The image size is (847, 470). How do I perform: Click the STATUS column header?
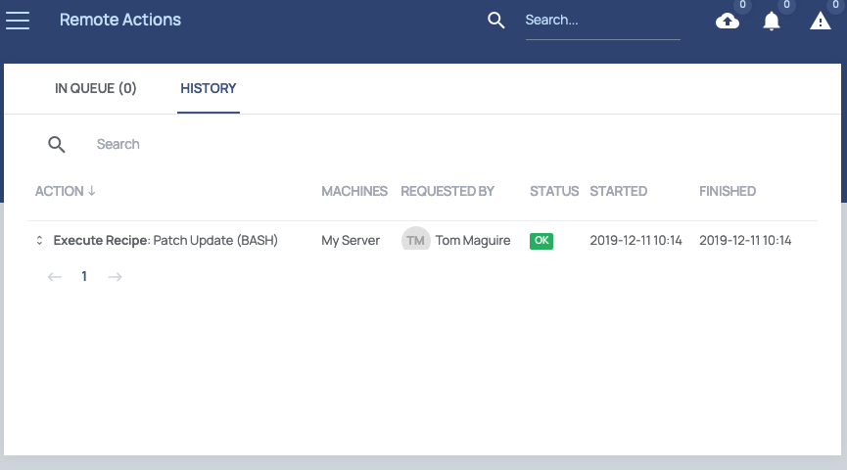[554, 191]
